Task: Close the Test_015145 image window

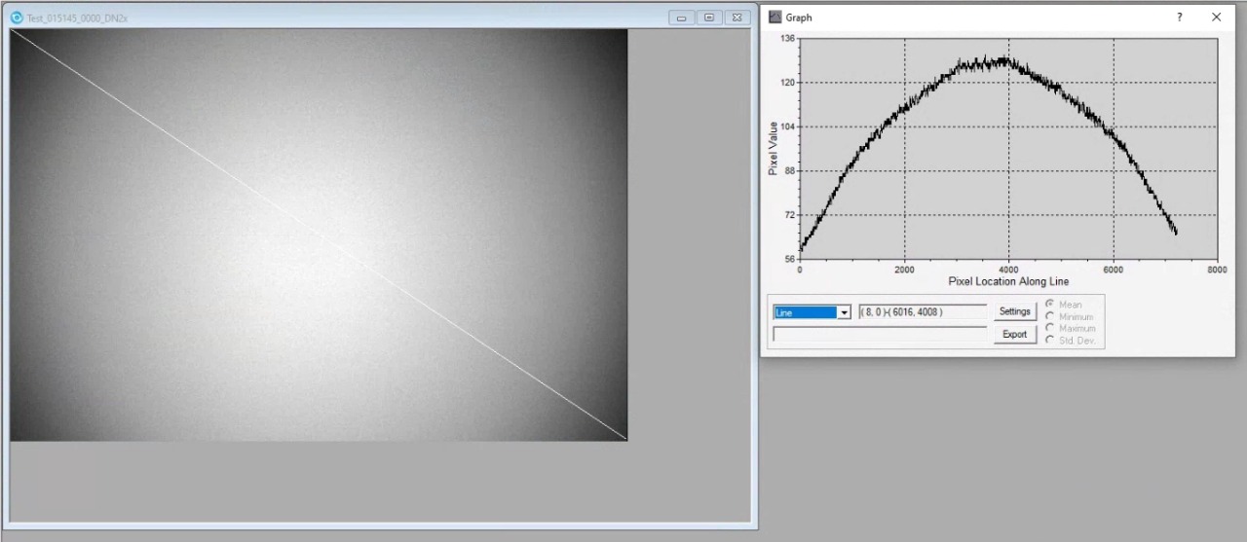Action: (x=738, y=18)
